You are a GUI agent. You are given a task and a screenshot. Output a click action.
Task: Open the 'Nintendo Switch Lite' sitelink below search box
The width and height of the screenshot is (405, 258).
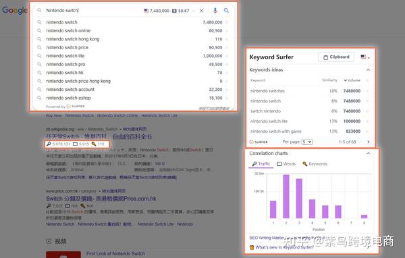pos(159,115)
